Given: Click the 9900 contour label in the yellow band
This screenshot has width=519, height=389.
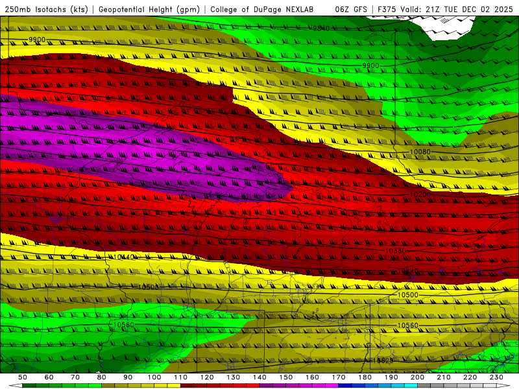Looking at the screenshot, I should pyautogui.click(x=37, y=40).
